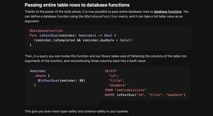
Task: Click the standalone "title", column line in SELECT list
Action: [x=117, y=80]
